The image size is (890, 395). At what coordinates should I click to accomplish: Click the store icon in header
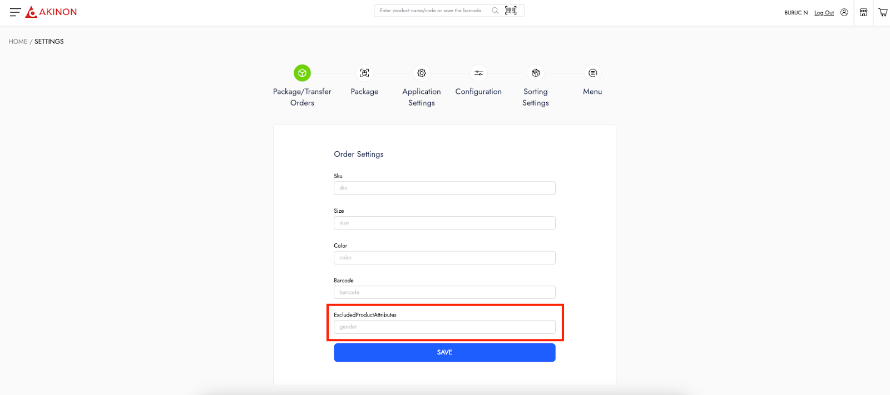(x=863, y=12)
